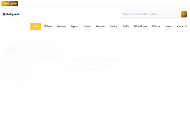The height and width of the screenshot is (119, 190).
Task: Open the site logo home link
Action: pyautogui.click(x=11, y=14)
